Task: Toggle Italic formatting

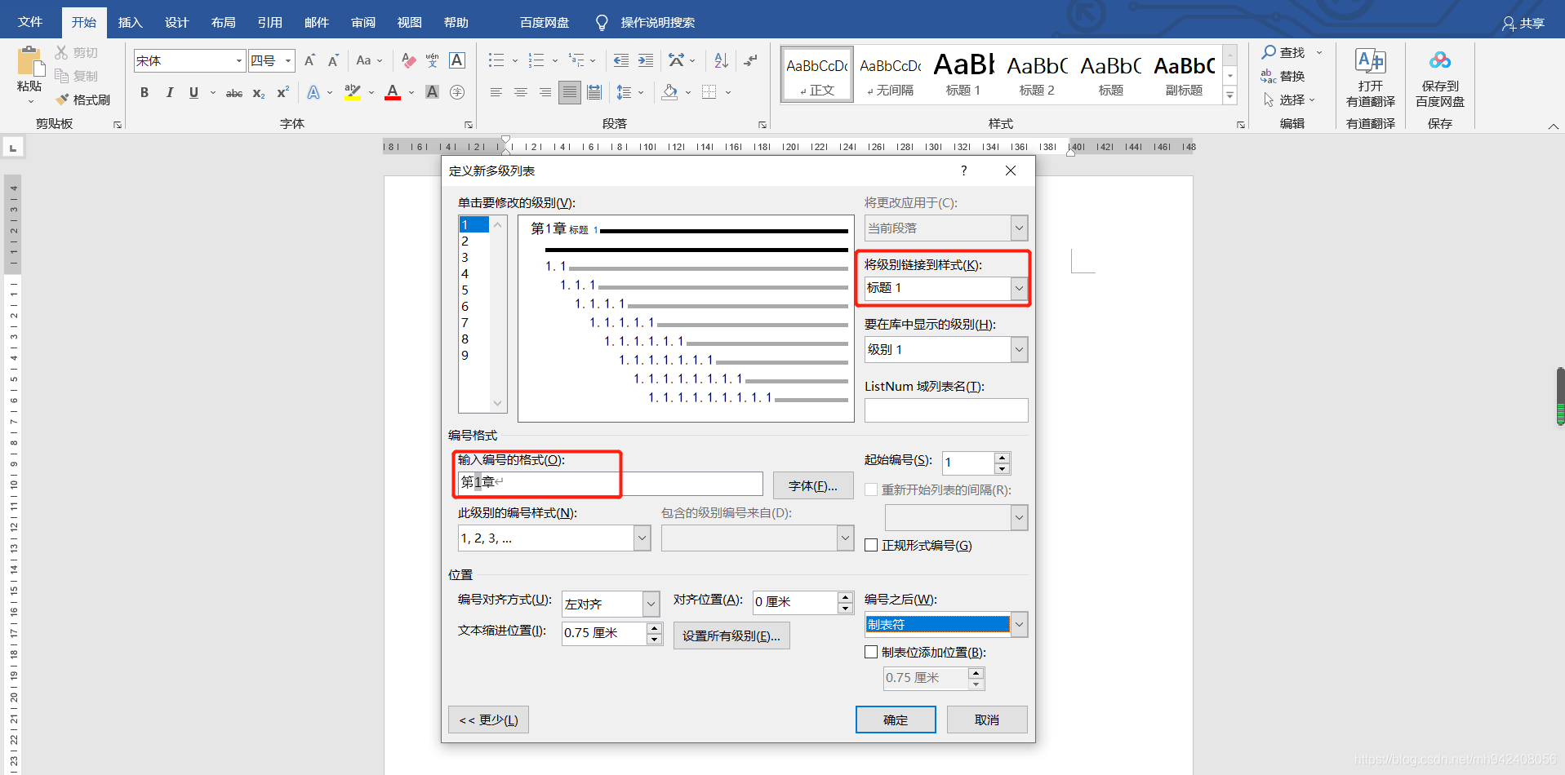Action: 170,92
